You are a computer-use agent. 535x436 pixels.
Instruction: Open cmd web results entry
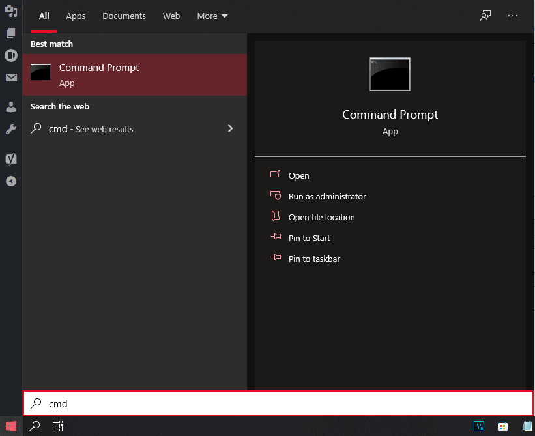[135, 129]
